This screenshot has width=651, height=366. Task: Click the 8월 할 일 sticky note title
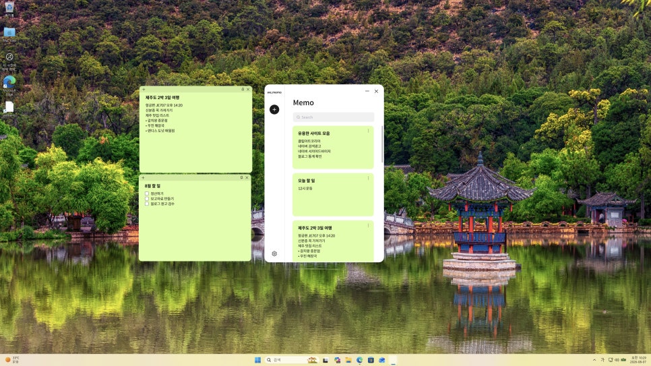pyautogui.click(x=152, y=186)
